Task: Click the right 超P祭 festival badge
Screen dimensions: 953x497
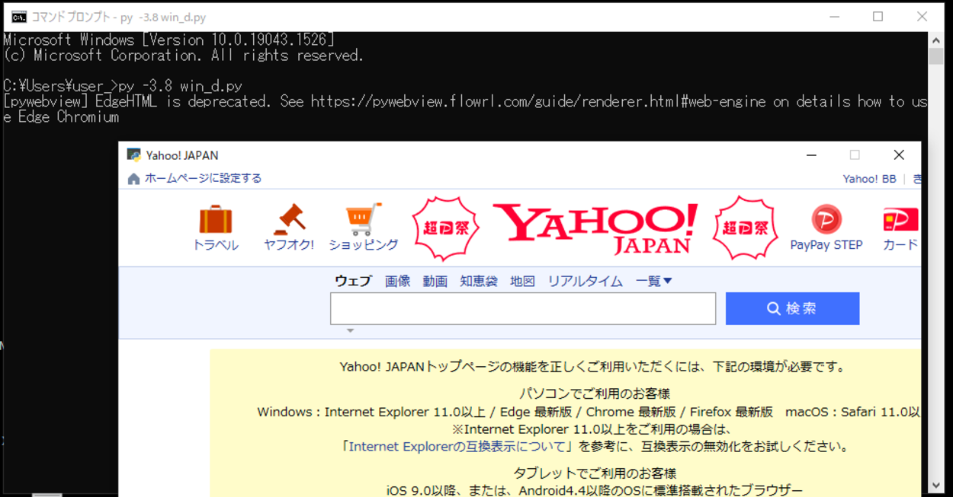Action: point(745,227)
